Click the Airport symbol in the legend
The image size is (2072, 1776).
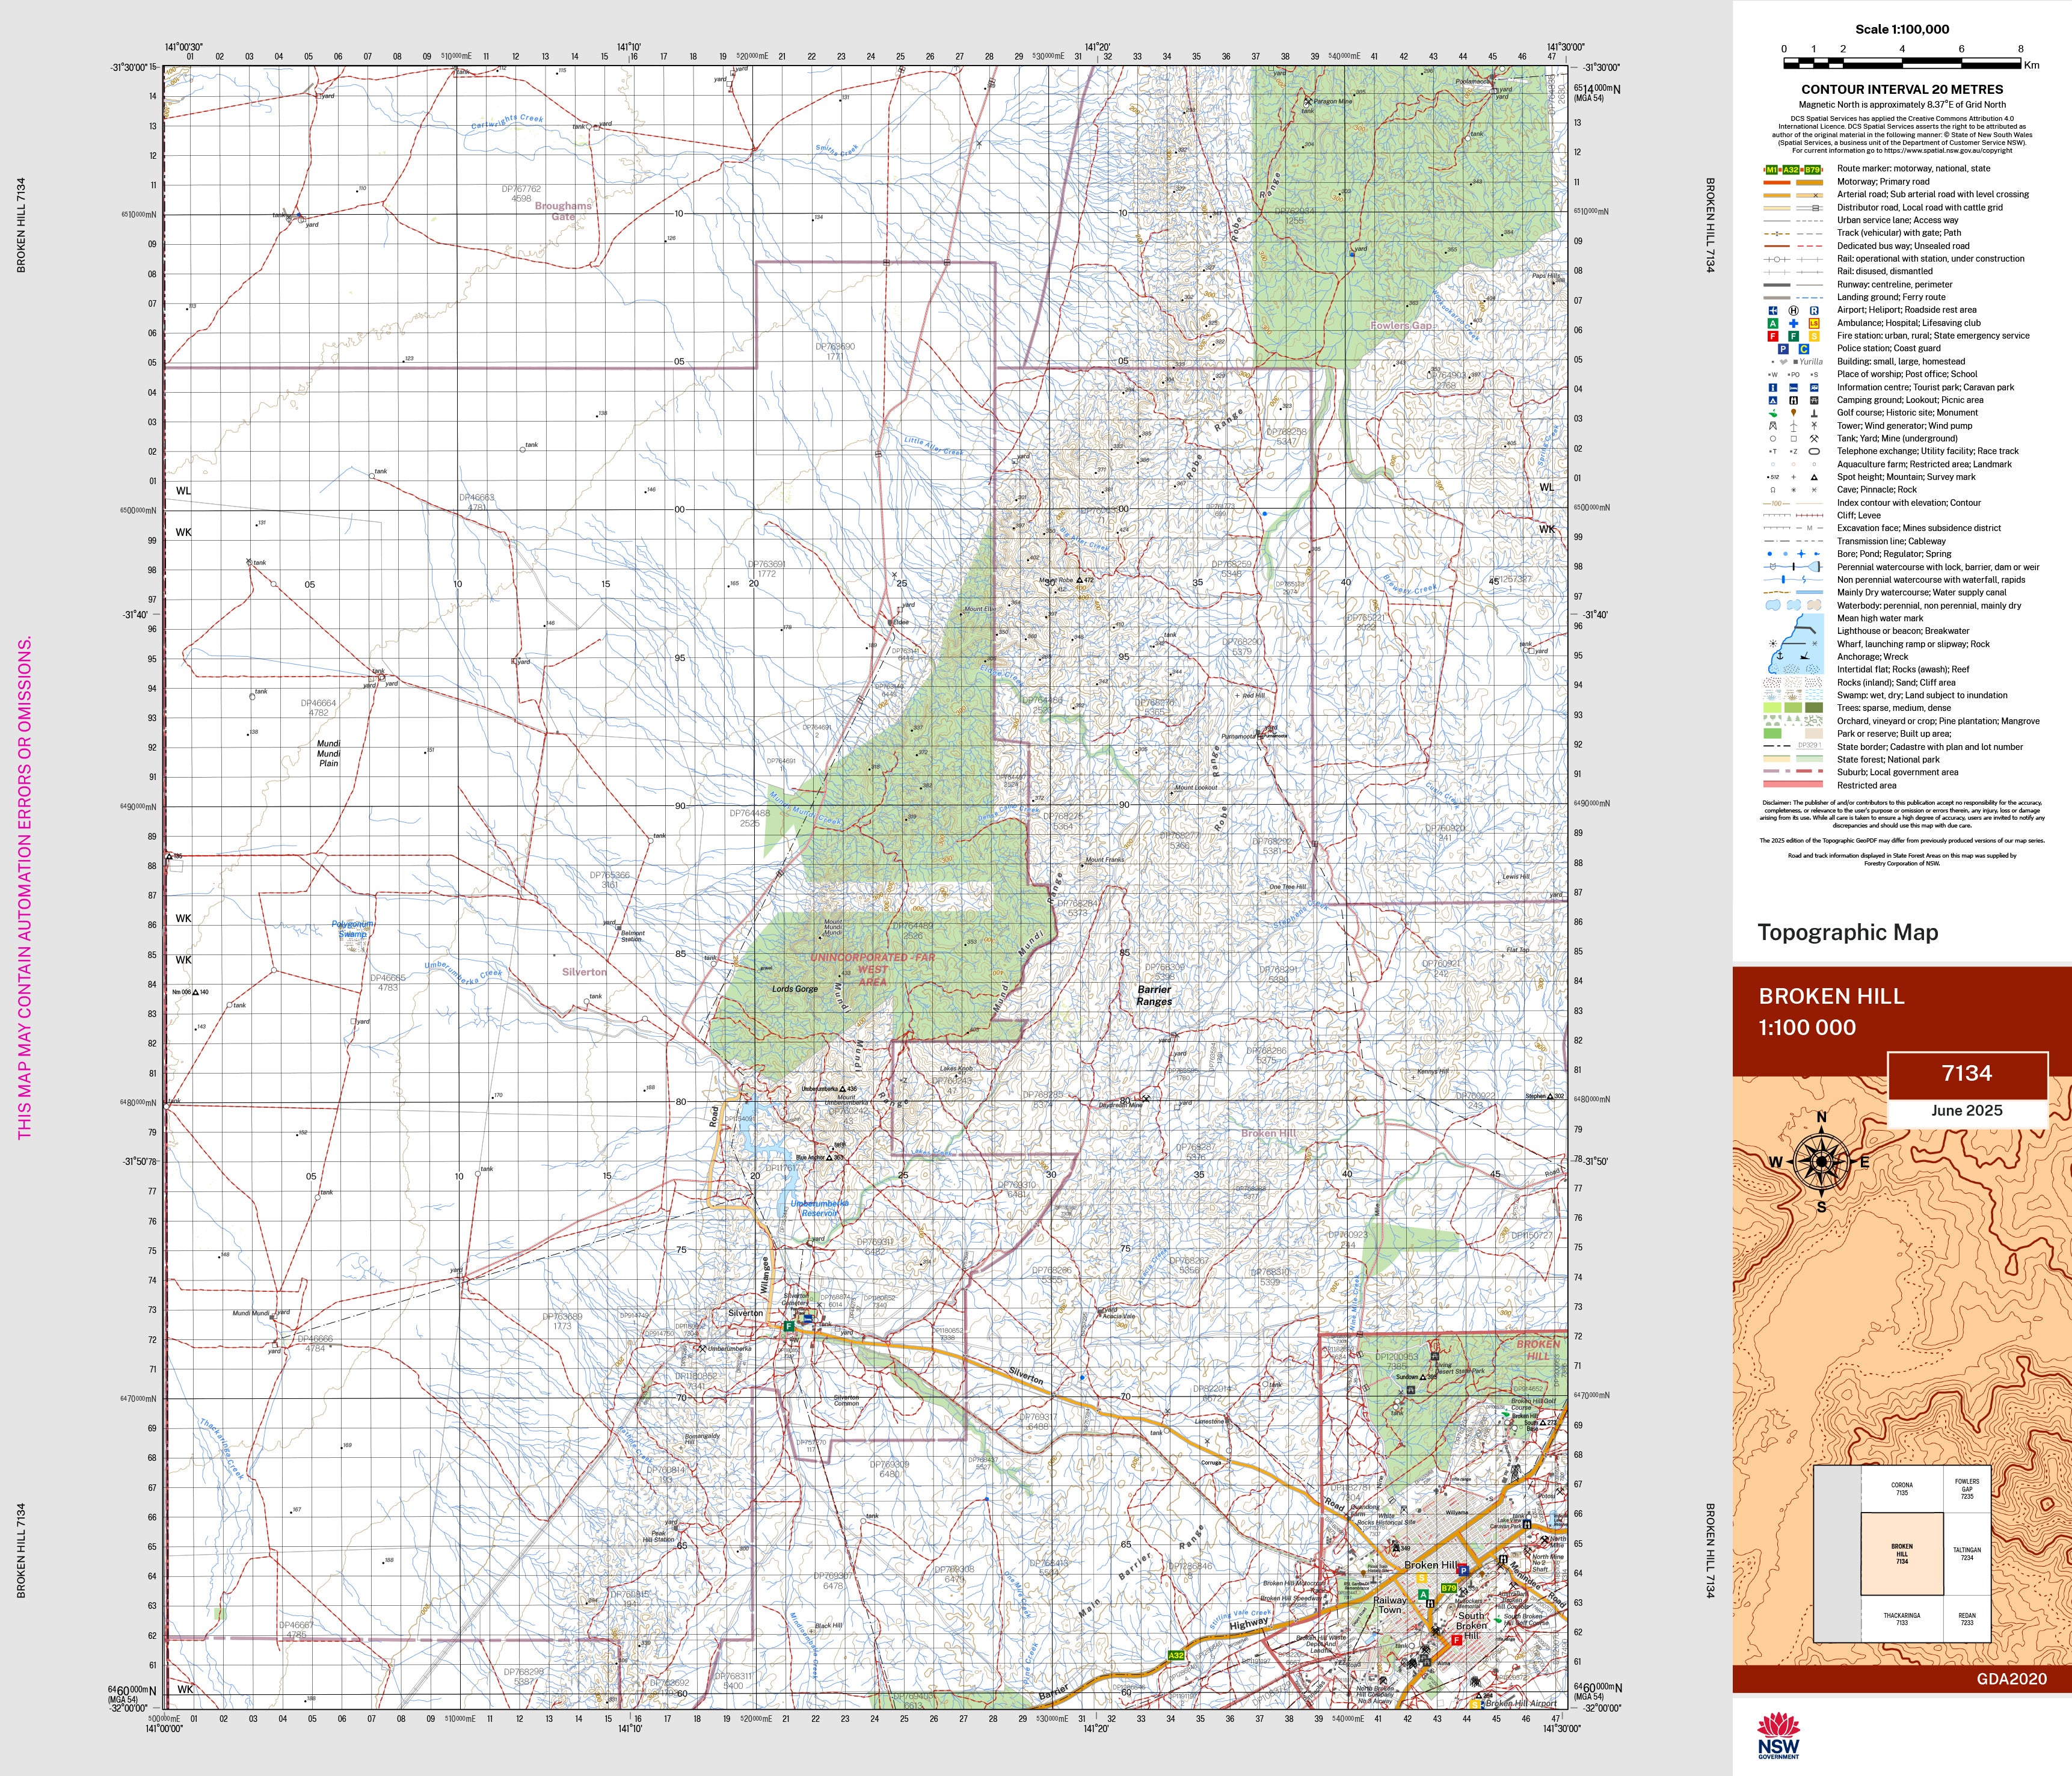1773,310
